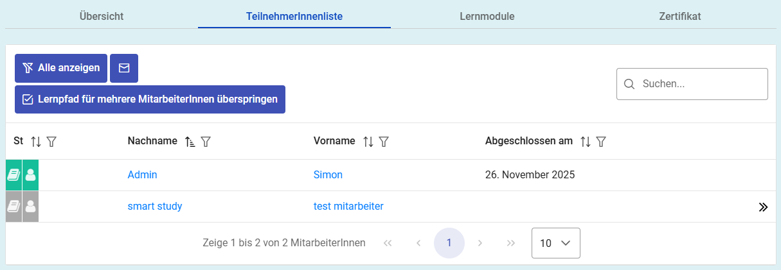Click Lernpfad für mehrere MitarbeiterInnen überspringen

click(x=150, y=99)
